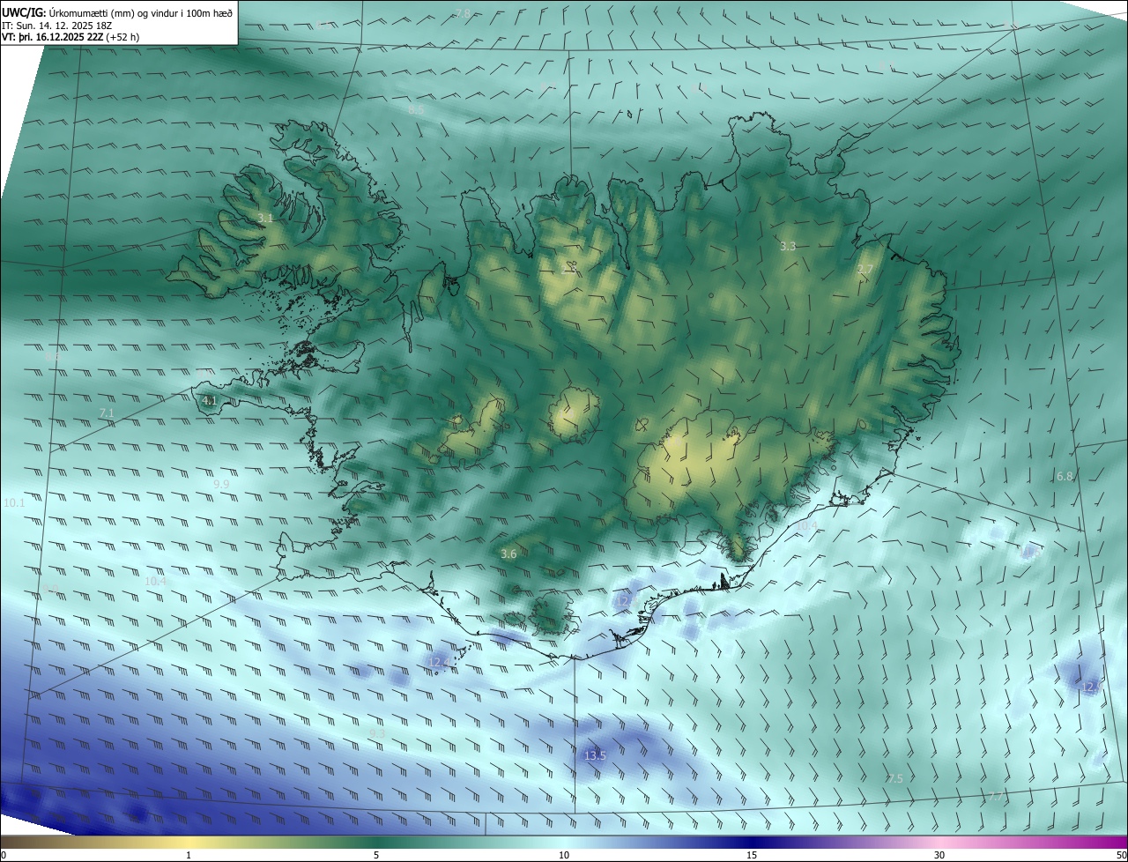The width and height of the screenshot is (1128, 862).
Task: Click the colour scale tick labelled 0
Action: [4, 855]
